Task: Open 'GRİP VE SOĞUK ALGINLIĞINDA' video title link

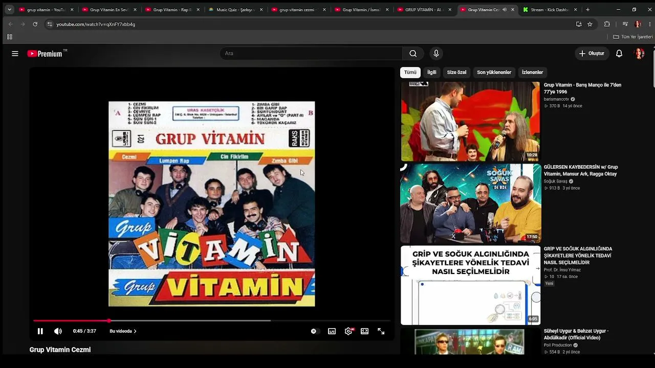Action: pyautogui.click(x=578, y=256)
